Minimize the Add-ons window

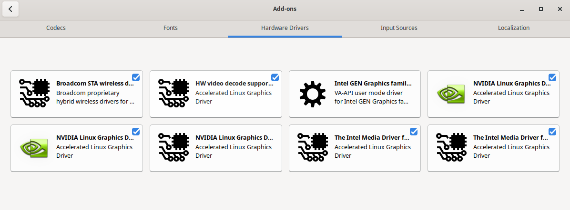[522, 9]
